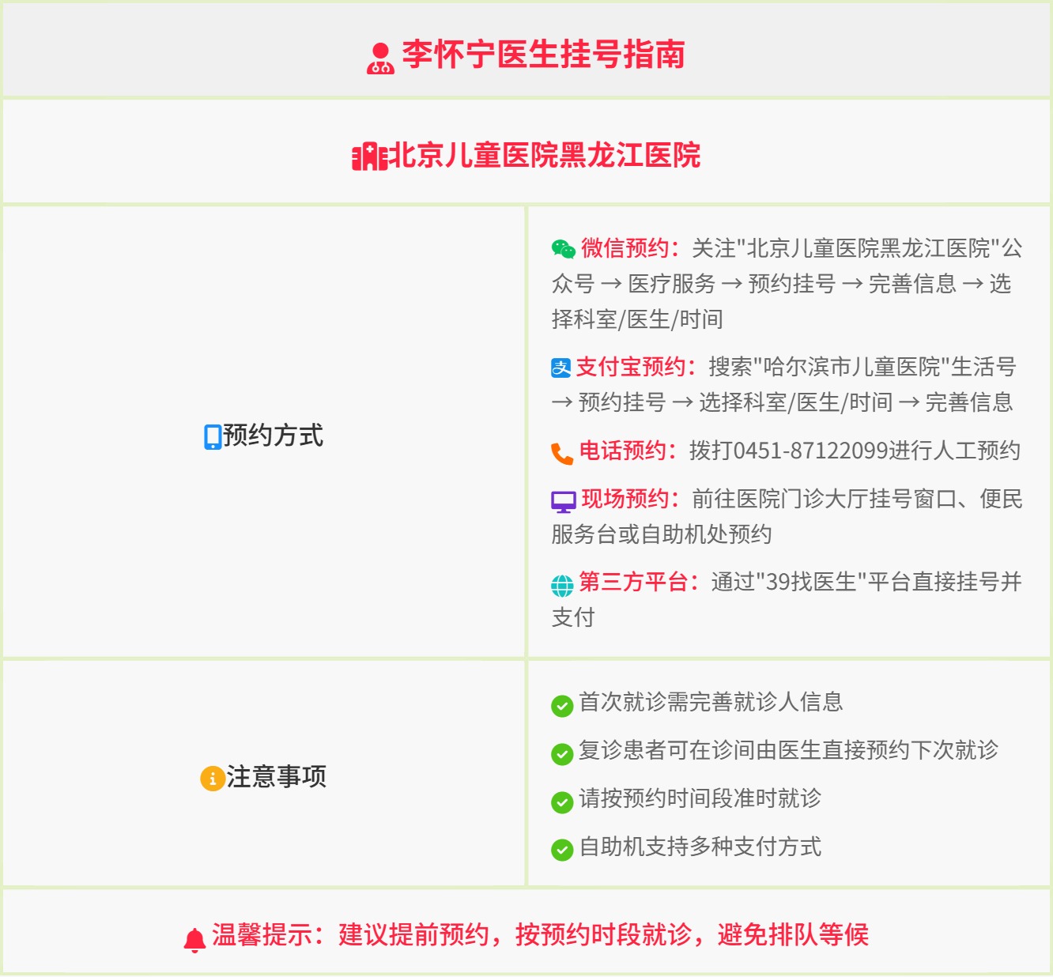This screenshot has width=1053, height=977.
Task: Click the hospital name 北京儿童医院黑龙江医院
Action: [545, 155]
